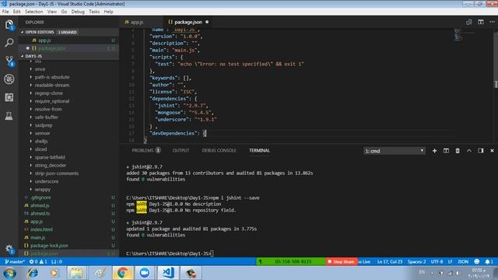498x280 pixels.
Task: Click the errors and warnings status indicator
Action: [38, 261]
